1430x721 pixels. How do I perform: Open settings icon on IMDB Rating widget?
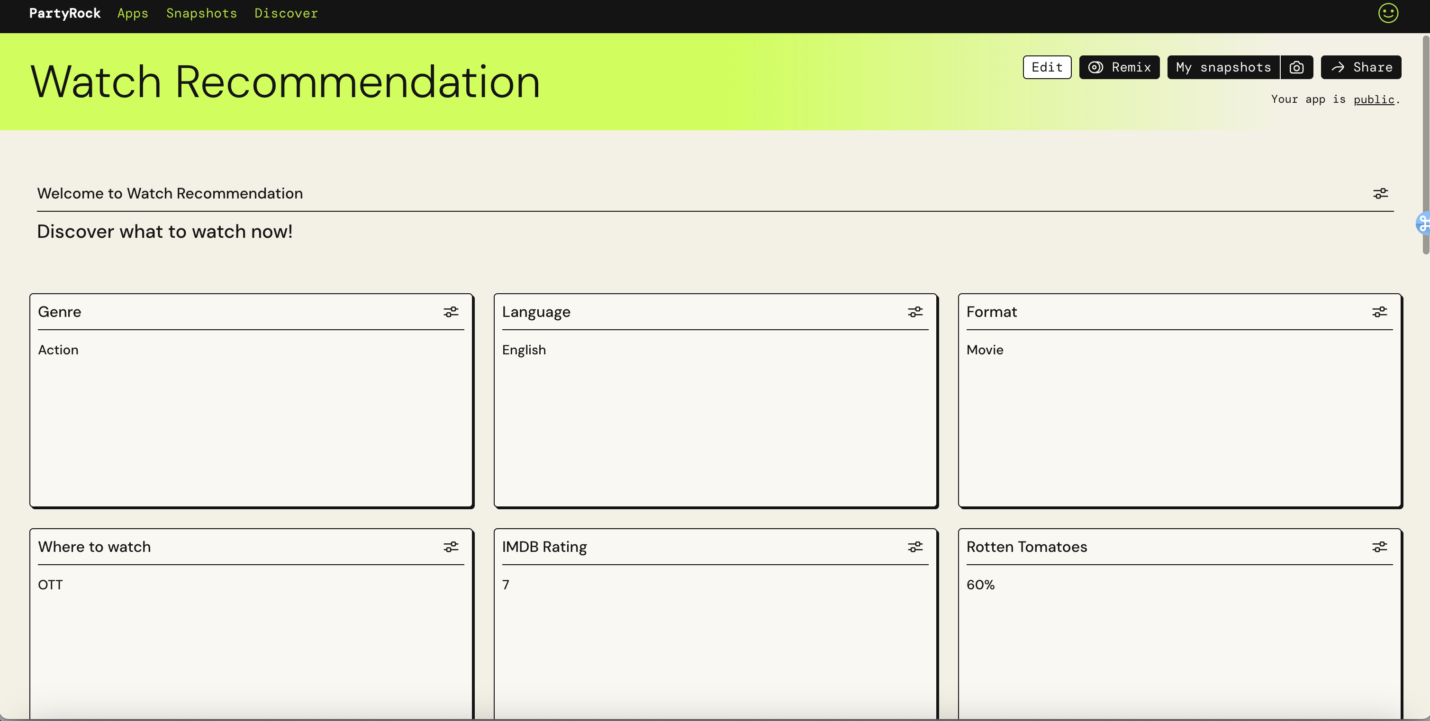(x=915, y=547)
